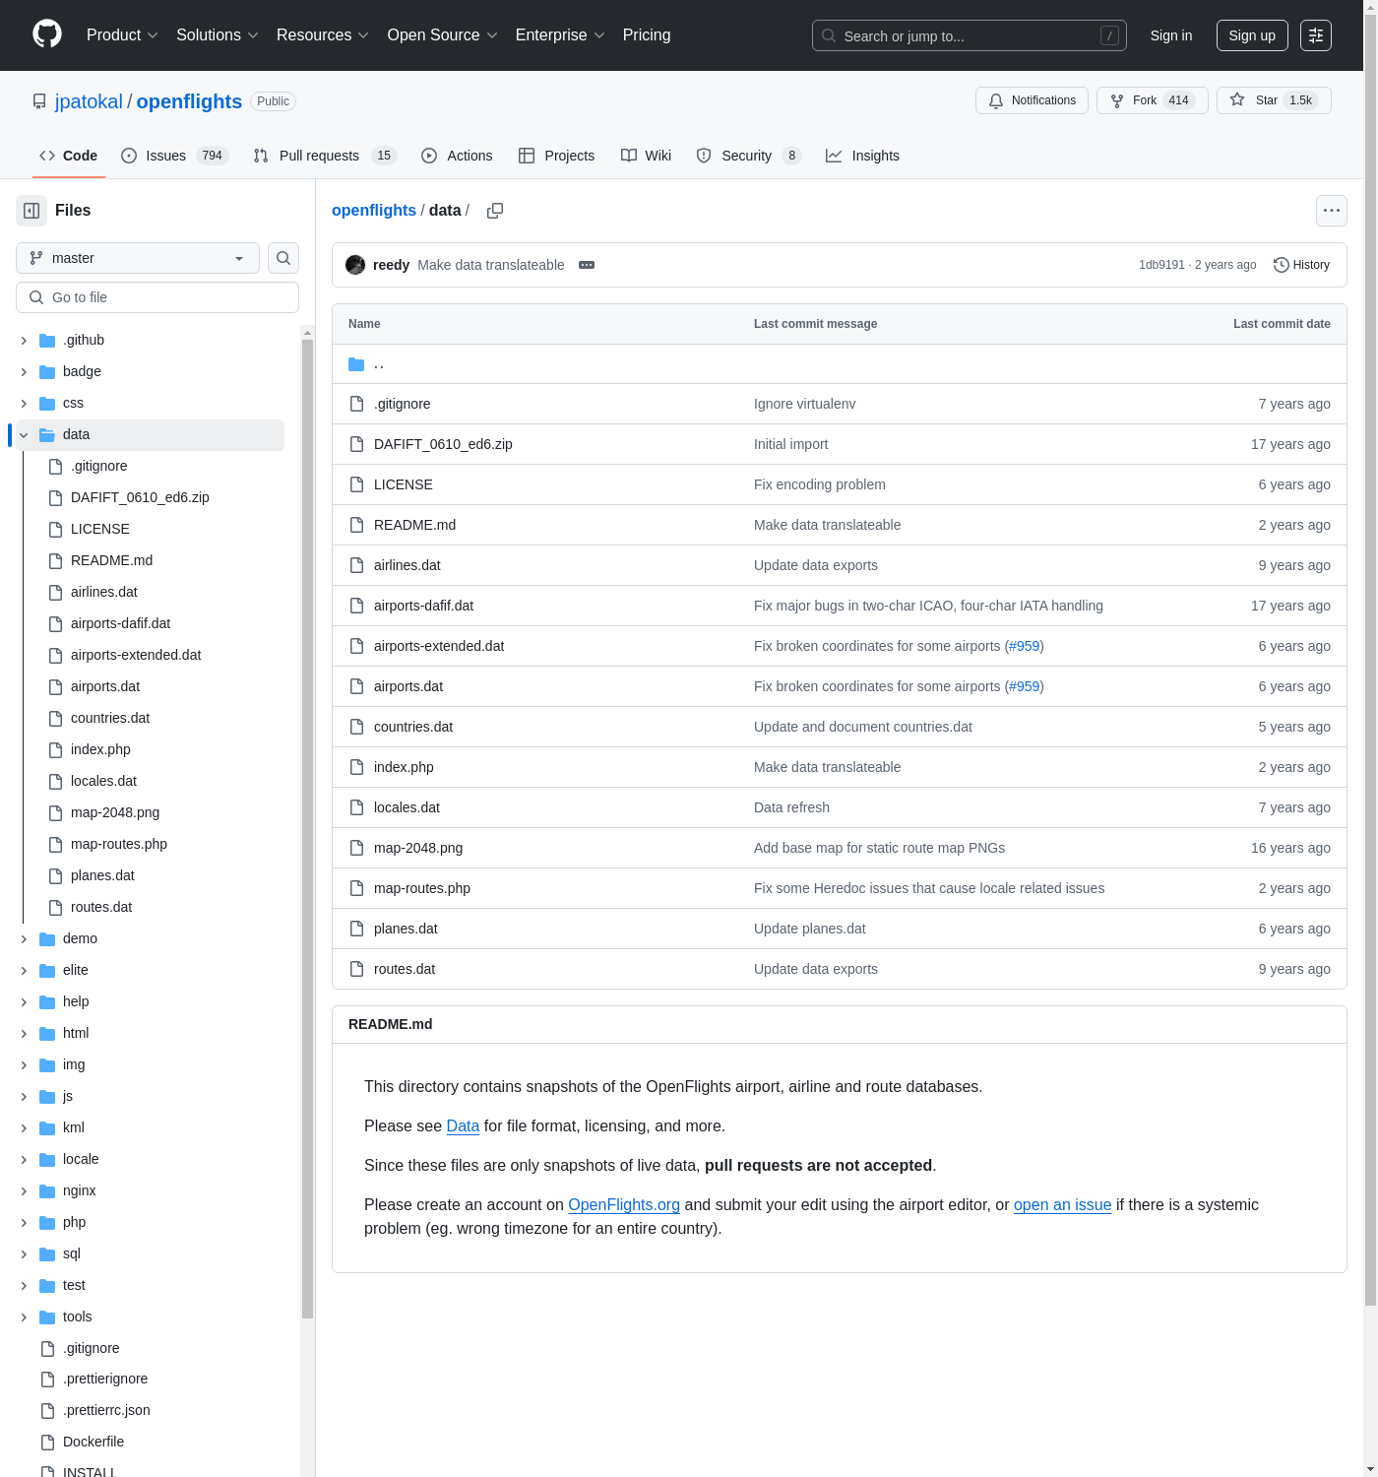The width and height of the screenshot is (1378, 1477).
Task: Follow the OpenFlights.org link in README
Action: tap(624, 1205)
